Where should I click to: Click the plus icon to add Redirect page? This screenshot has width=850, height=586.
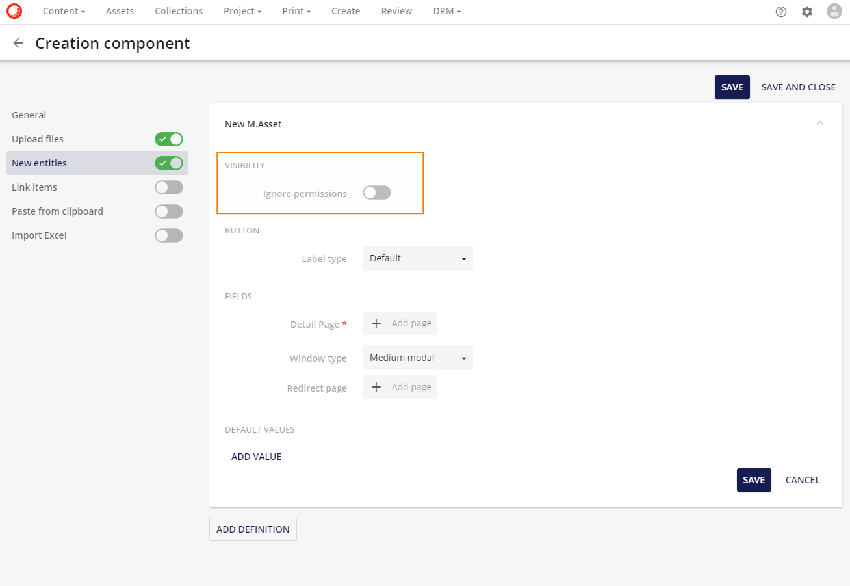coord(376,386)
